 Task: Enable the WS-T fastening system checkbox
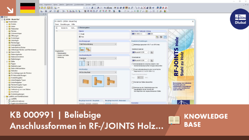[133, 45]
